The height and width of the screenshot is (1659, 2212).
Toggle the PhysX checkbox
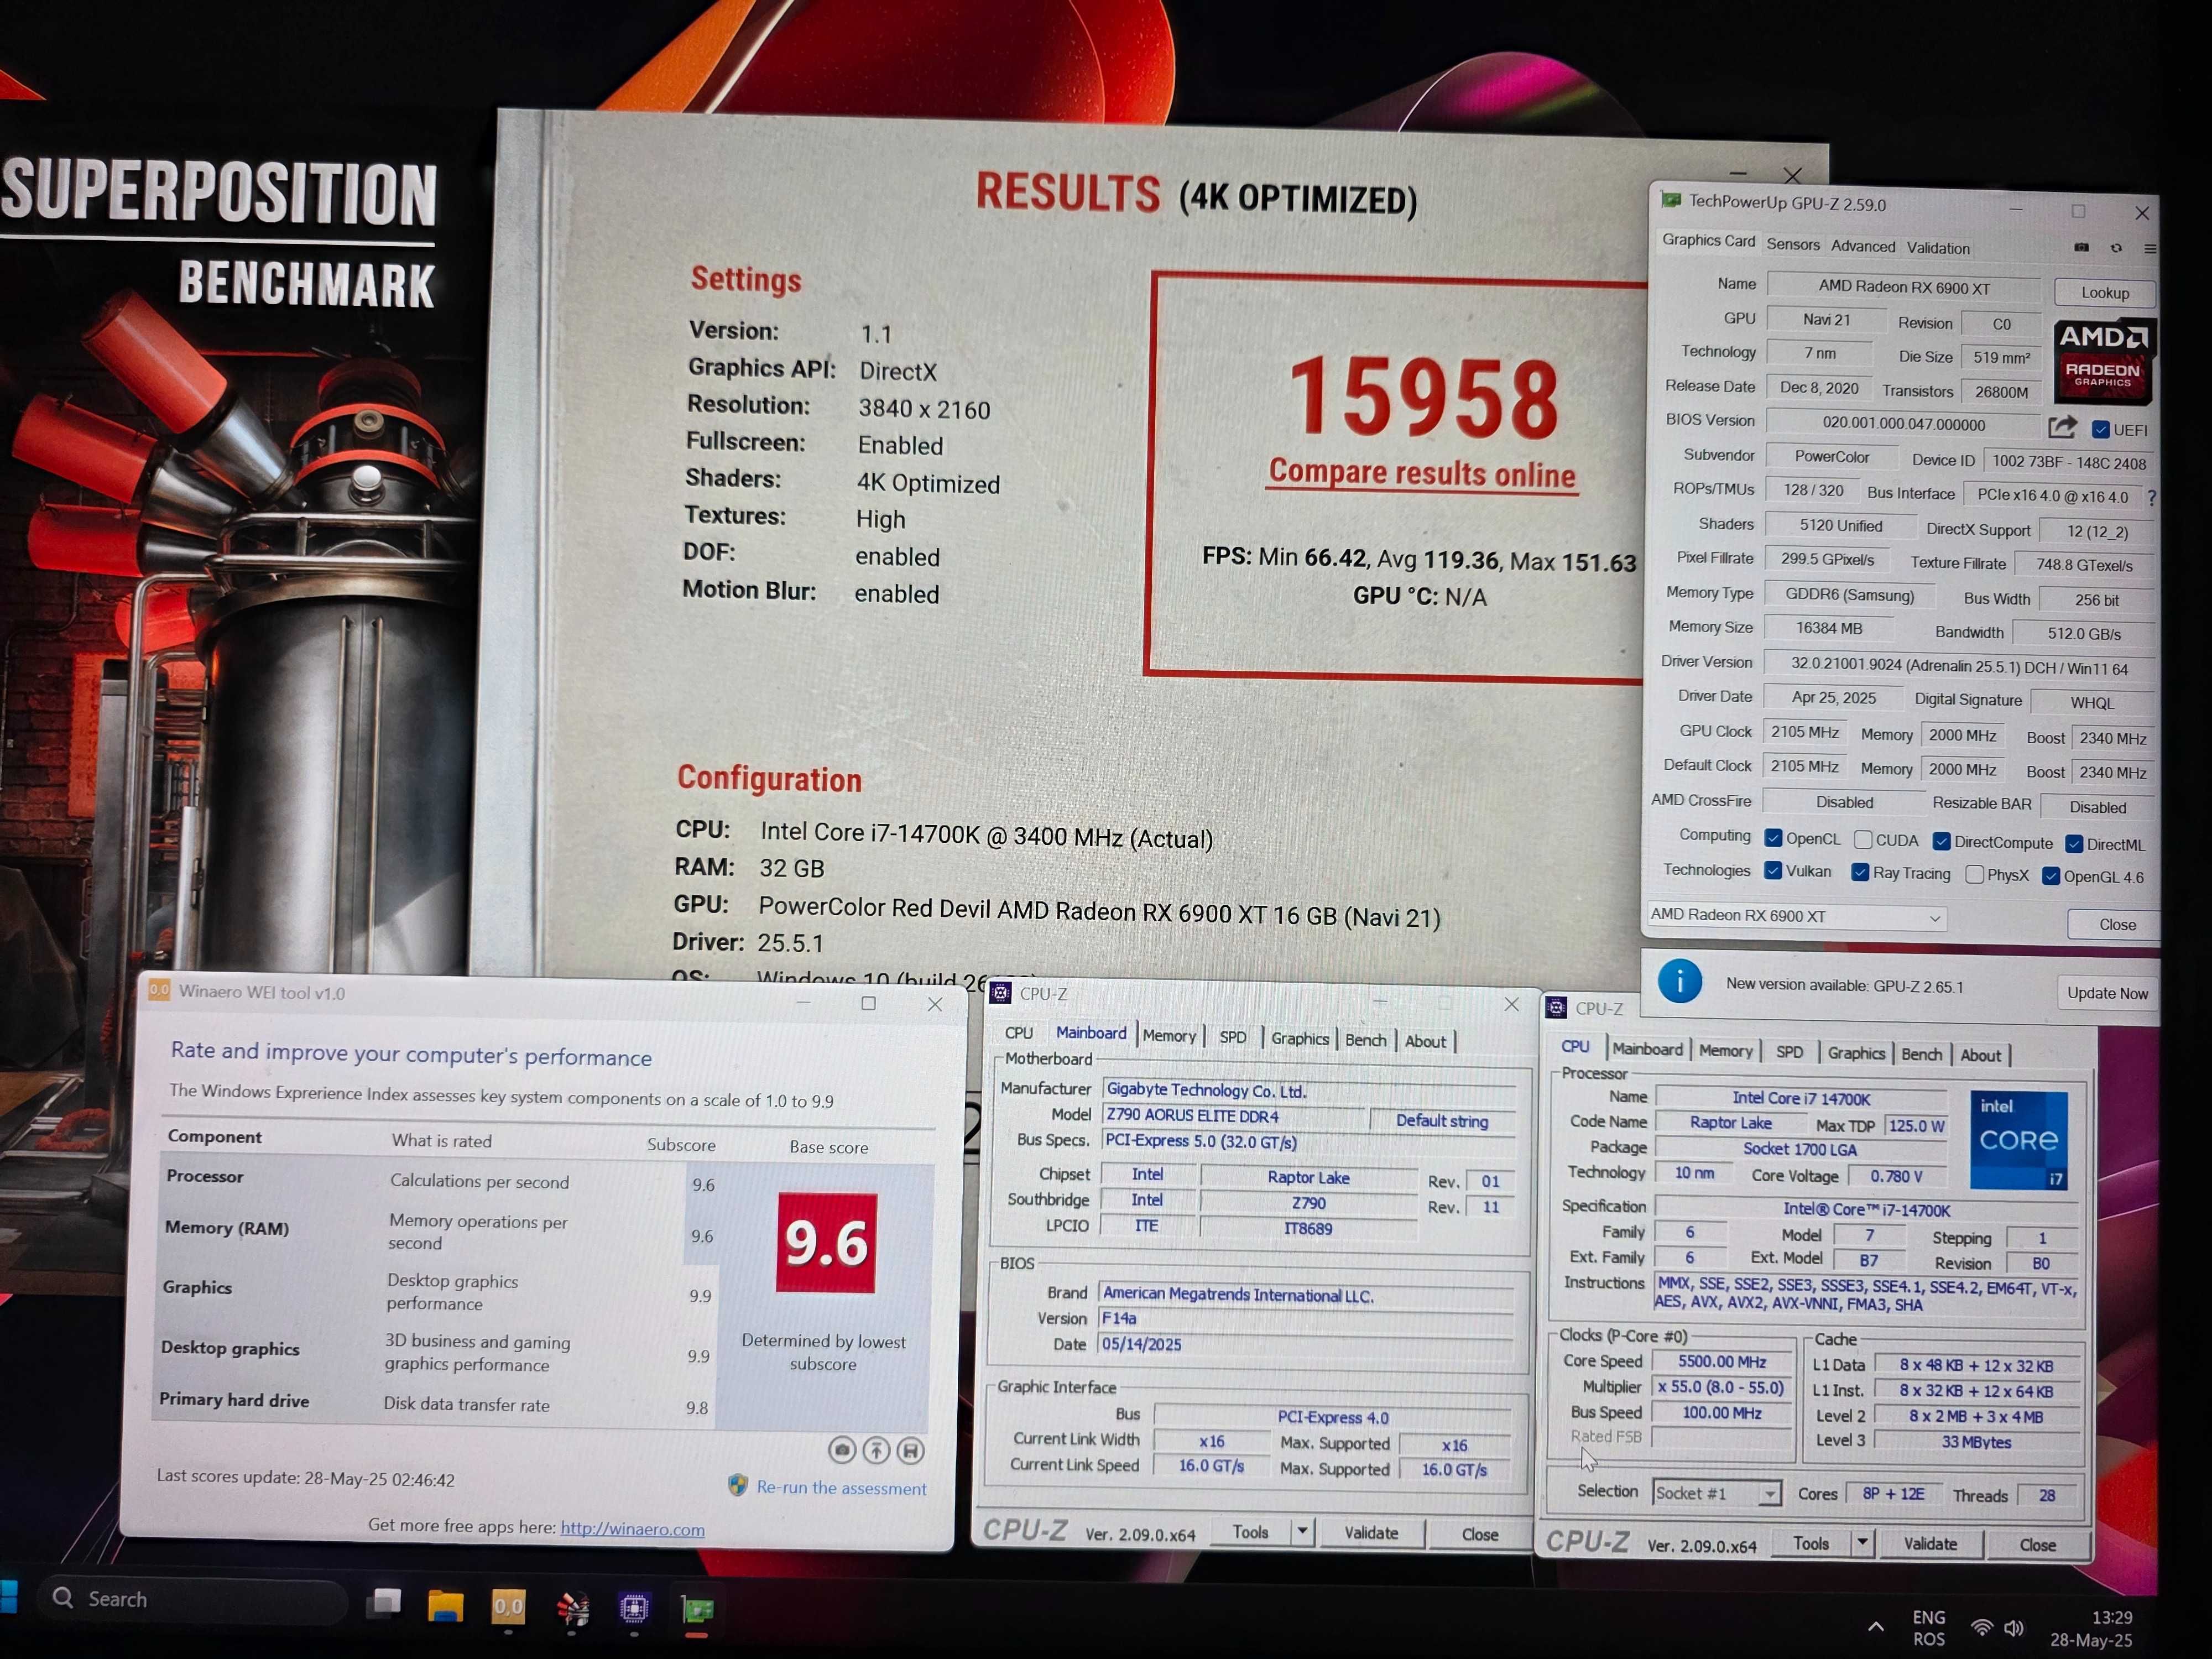1974,874
